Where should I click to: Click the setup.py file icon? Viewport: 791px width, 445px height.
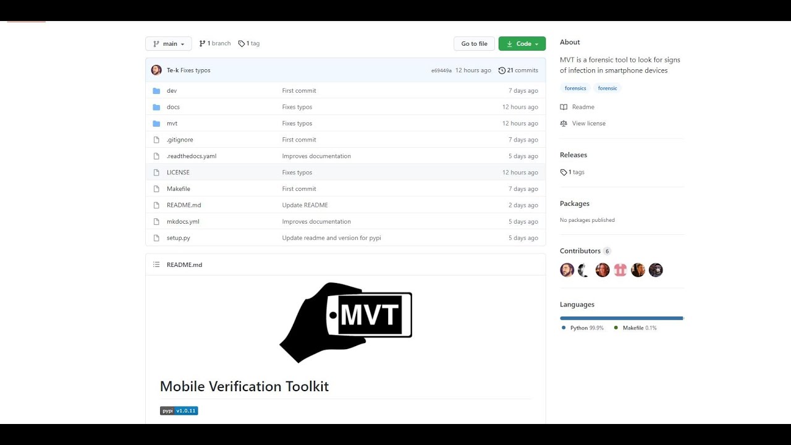coord(156,238)
